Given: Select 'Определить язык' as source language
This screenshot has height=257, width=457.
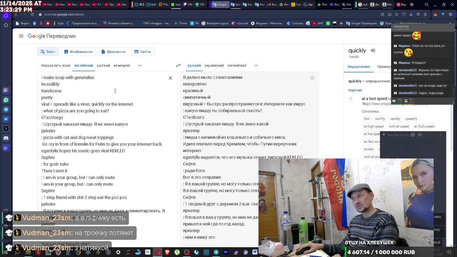Looking at the screenshot, I should pos(56,65).
